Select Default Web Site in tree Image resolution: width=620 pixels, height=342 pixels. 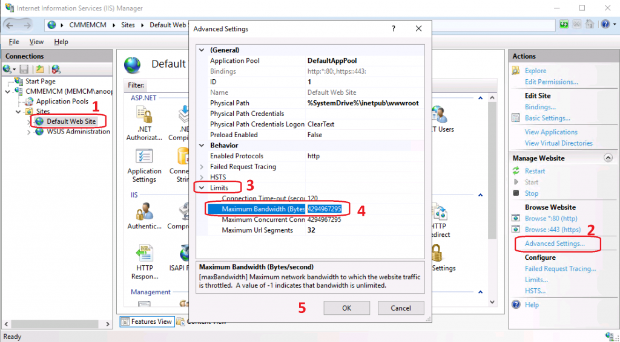[x=71, y=121]
